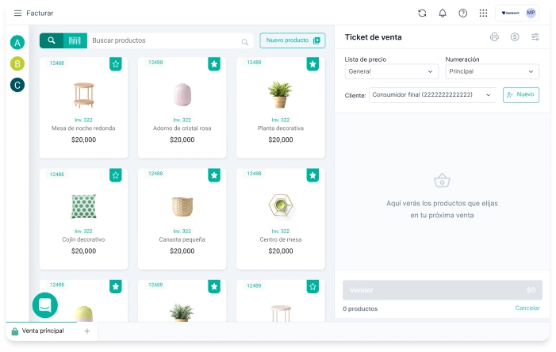Print the ticket de venta
This screenshot has height=352, width=556.
click(x=494, y=37)
